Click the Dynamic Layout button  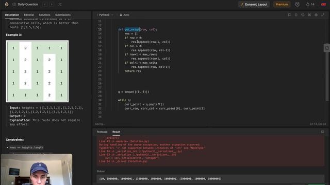click(x=254, y=4)
